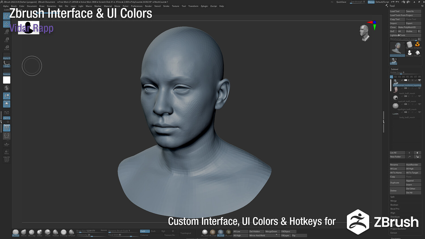Open the Dots stroke type picker
The height and width of the screenshot is (239, 425).
(x=7, y=64)
